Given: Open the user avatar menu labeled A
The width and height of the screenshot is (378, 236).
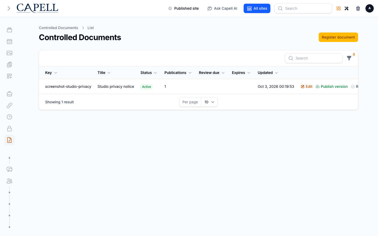Looking at the screenshot, I should [x=370, y=8].
